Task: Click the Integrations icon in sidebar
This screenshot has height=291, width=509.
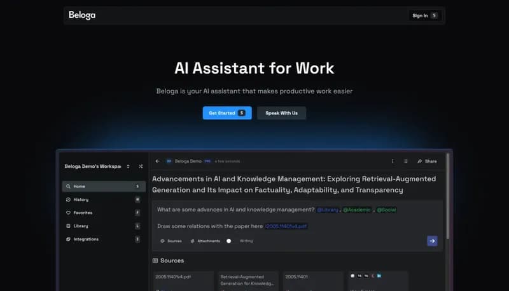Action: click(x=68, y=239)
